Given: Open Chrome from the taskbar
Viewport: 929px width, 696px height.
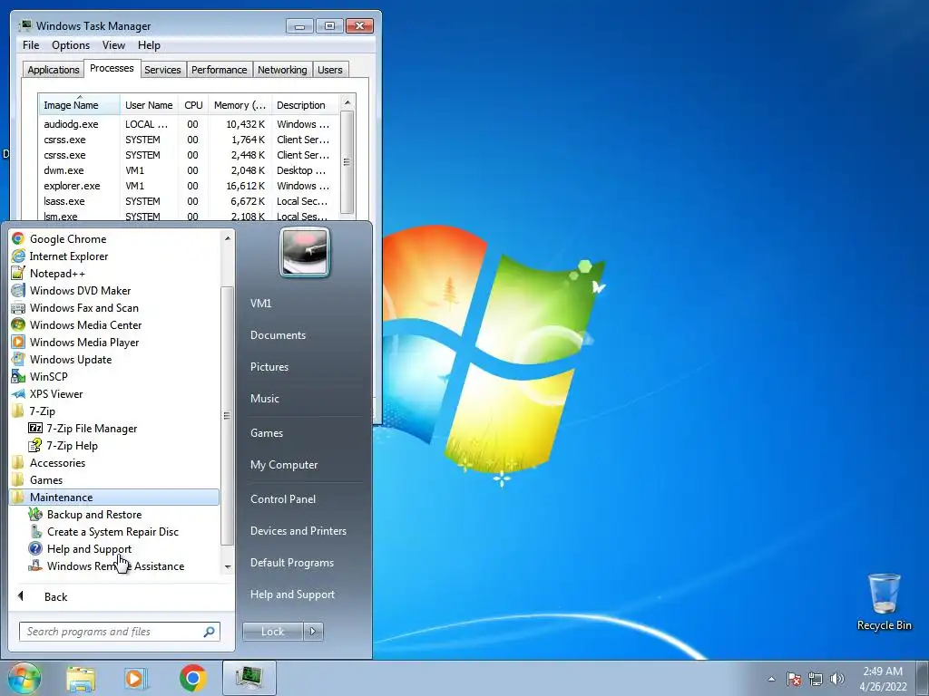Looking at the screenshot, I should tap(192, 678).
